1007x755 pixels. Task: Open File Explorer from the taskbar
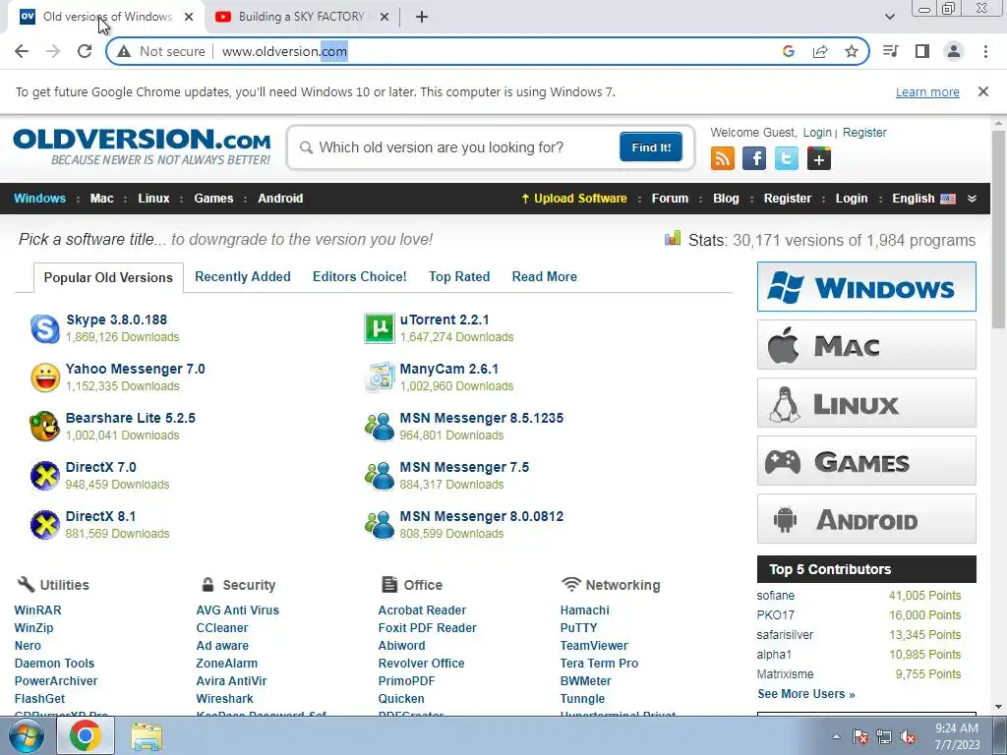147,735
